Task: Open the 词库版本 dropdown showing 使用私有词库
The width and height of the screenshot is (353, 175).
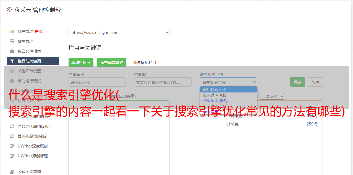Action: point(228,82)
